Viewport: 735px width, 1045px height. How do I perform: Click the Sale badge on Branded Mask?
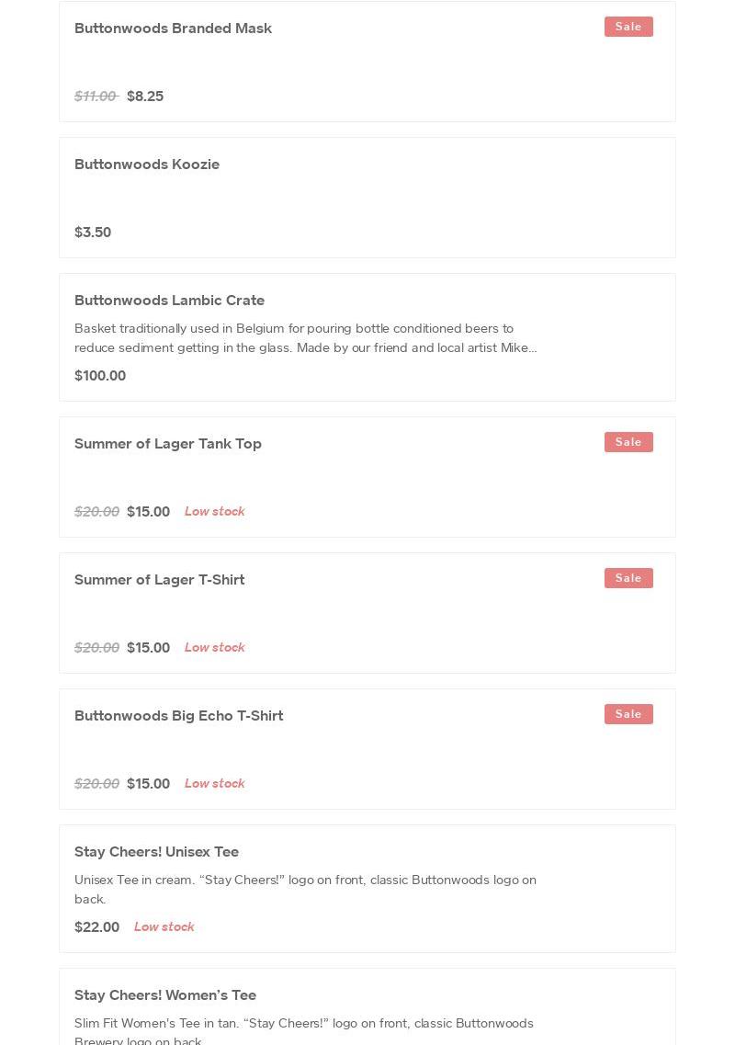tap(628, 27)
